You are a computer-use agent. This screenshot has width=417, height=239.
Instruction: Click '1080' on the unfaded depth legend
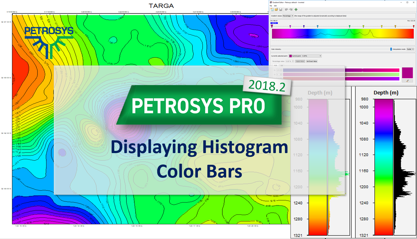tap(364, 139)
